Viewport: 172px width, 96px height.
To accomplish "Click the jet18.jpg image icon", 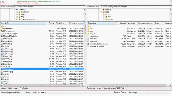I will tap(2, 82).
